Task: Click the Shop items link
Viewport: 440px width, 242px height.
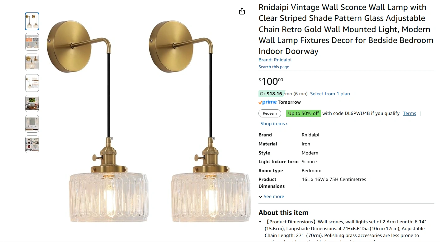Action: point(272,124)
